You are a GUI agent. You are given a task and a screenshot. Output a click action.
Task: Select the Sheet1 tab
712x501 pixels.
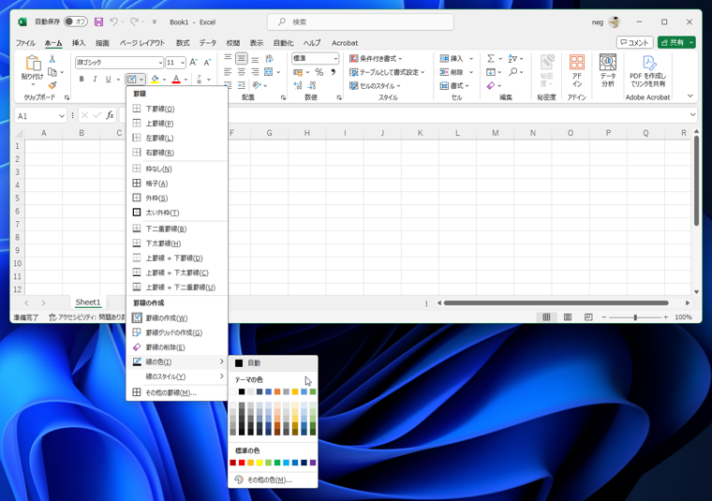pos(88,302)
